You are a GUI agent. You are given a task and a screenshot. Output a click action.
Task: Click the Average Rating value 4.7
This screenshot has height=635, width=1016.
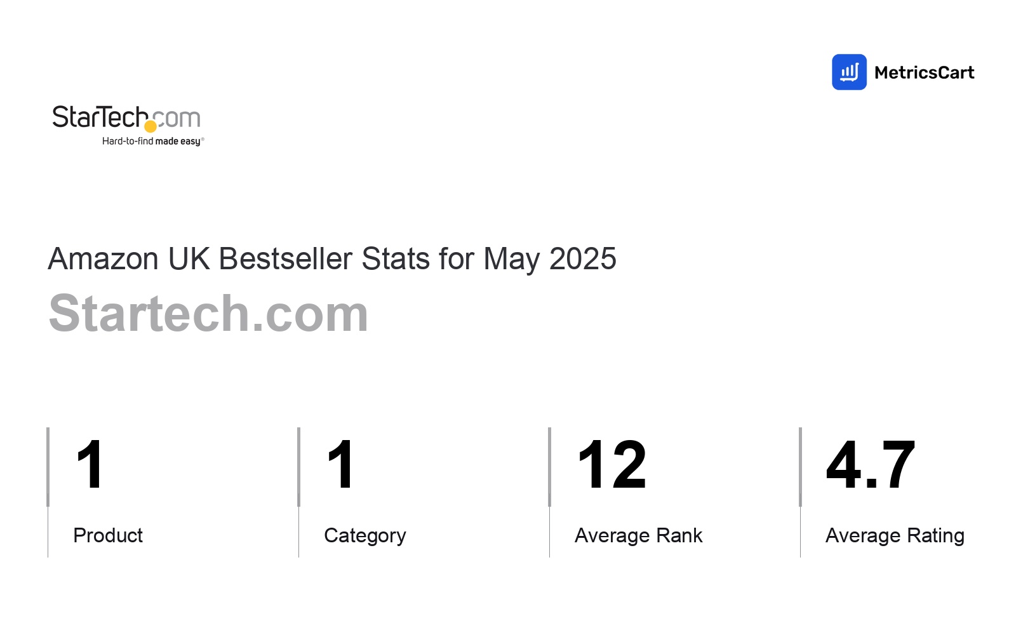871,465
